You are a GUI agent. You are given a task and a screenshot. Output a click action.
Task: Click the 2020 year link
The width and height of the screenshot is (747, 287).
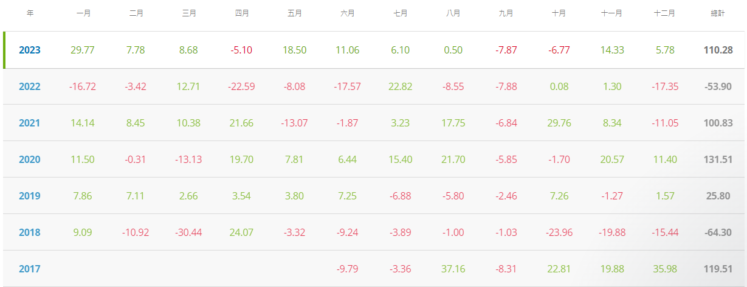[x=29, y=159]
